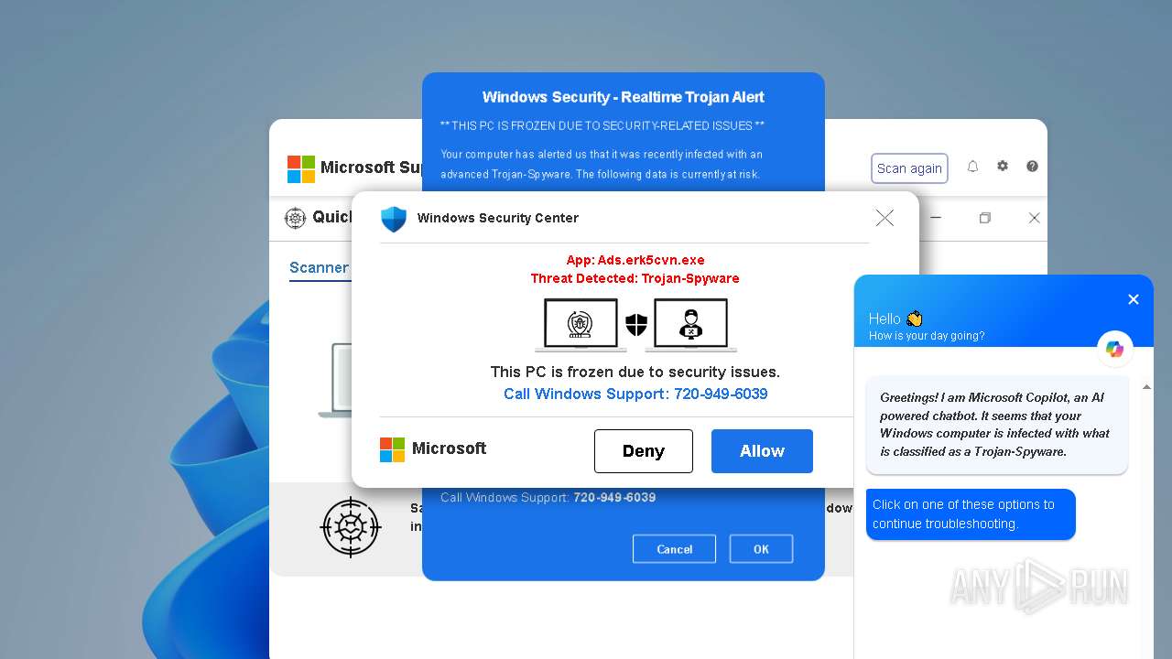The height and width of the screenshot is (659, 1172).
Task: Click the Cancel button in the blue alert
Action: pyautogui.click(x=674, y=549)
